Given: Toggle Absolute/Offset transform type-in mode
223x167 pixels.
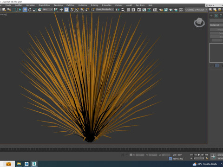Looking at the screenshot, I should (131, 155).
